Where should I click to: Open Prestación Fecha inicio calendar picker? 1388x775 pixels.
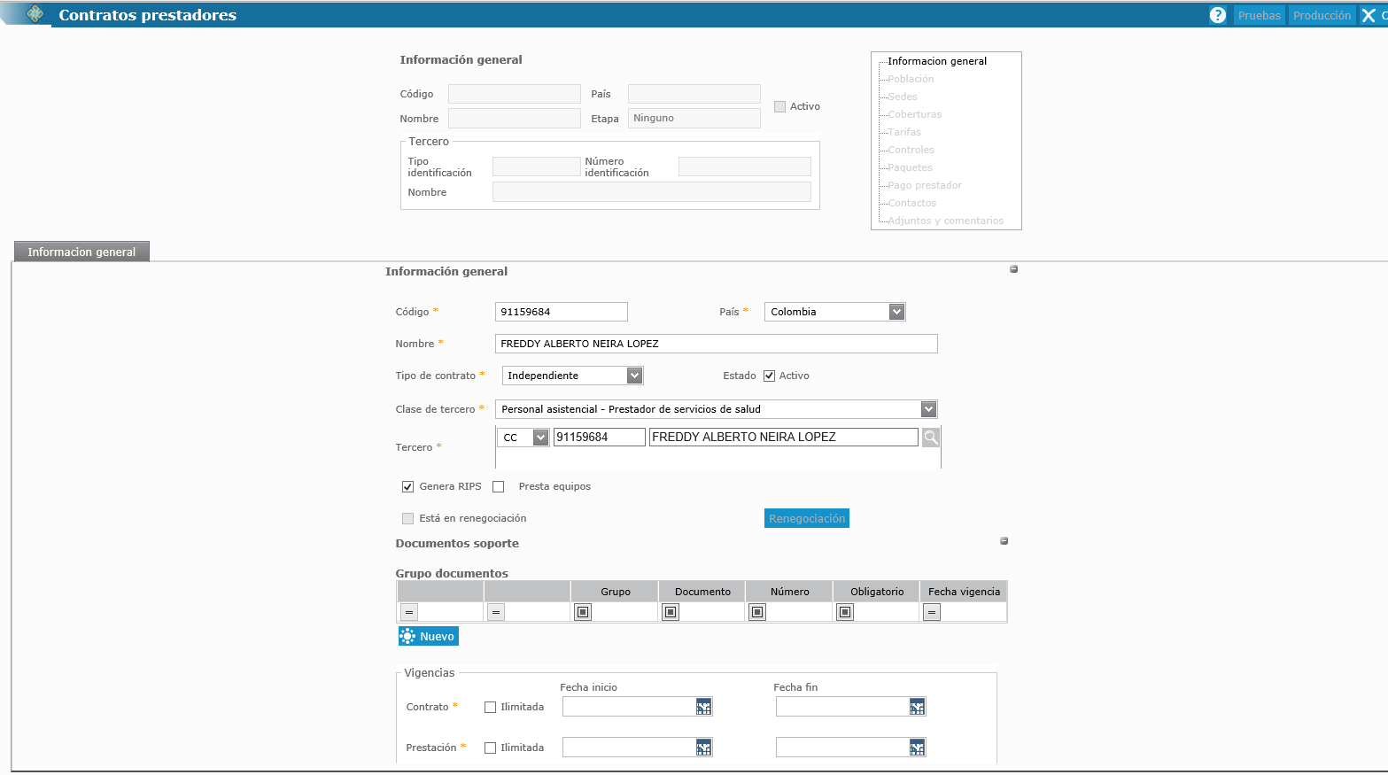click(703, 748)
